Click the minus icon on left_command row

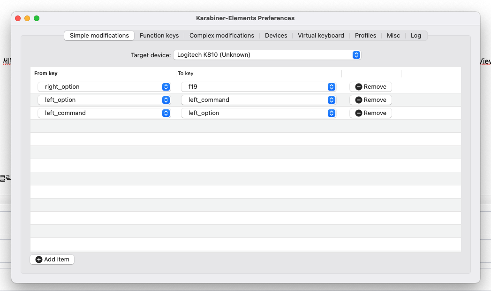[359, 113]
